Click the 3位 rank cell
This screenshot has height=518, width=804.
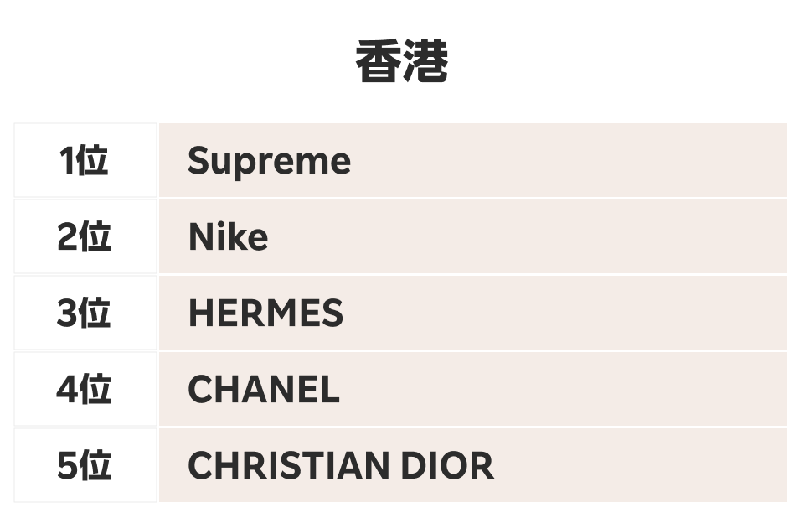coord(85,313)
